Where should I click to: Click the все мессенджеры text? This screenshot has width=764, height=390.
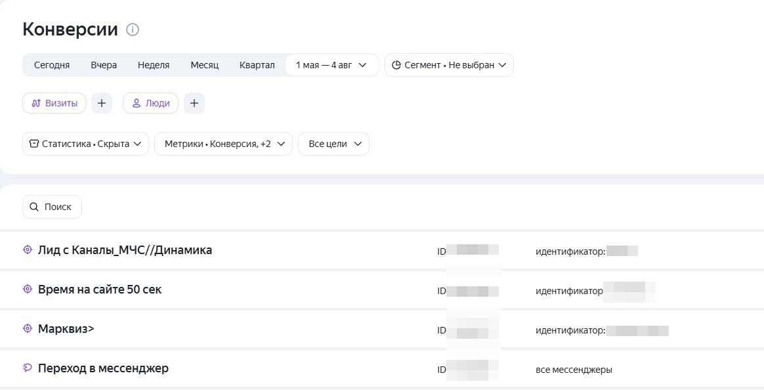(574, 370)
